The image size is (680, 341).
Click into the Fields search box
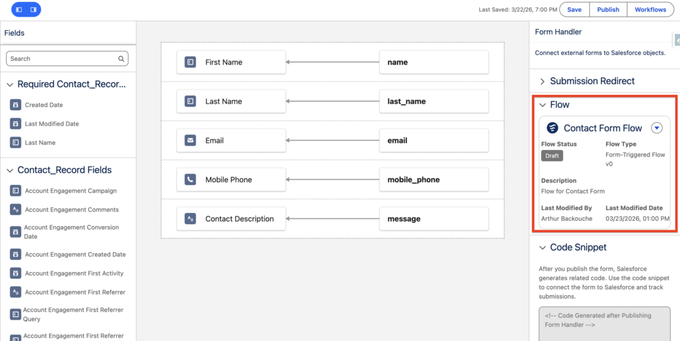[x=63, y=58]
